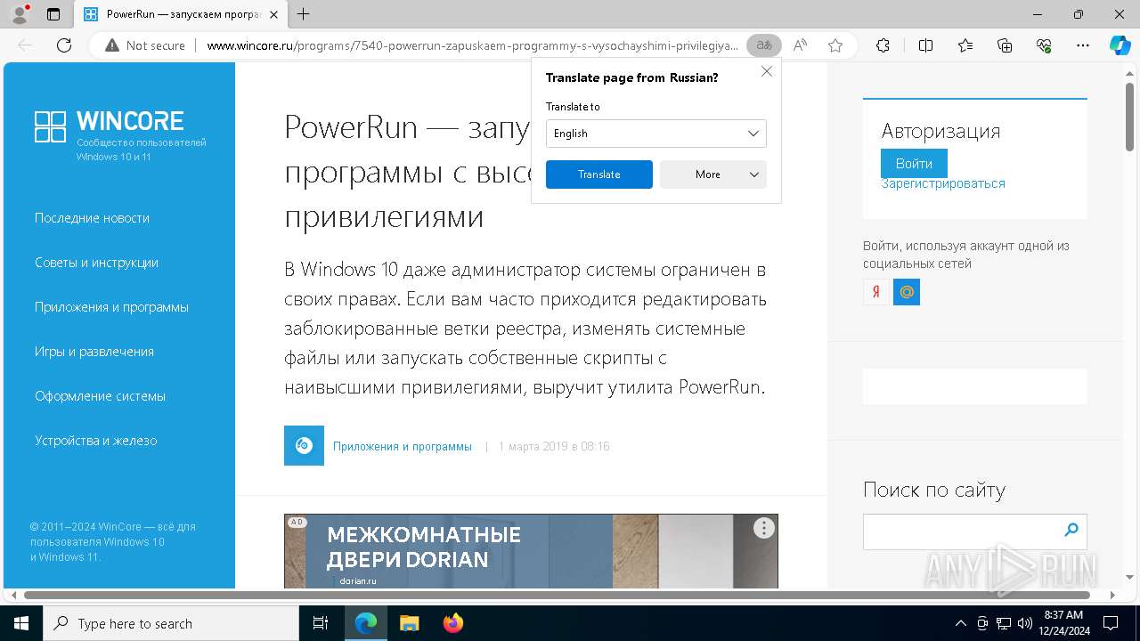The height and width of the screenshot is (641, 1140).
Task: Click the PowerRun article headline
Action: 406,172
